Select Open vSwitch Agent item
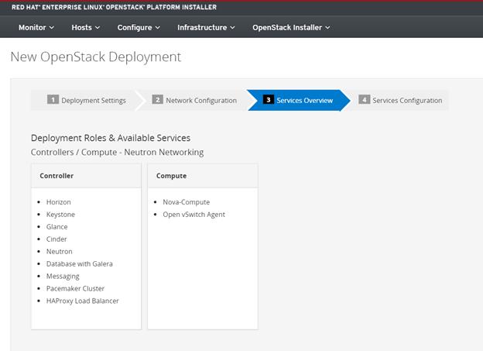483x351 pixels. click(x=194, y=215)
